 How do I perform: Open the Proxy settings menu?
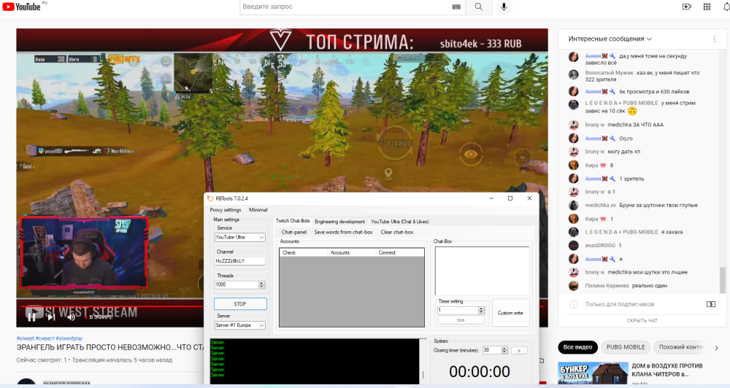[x=226, y=210]
